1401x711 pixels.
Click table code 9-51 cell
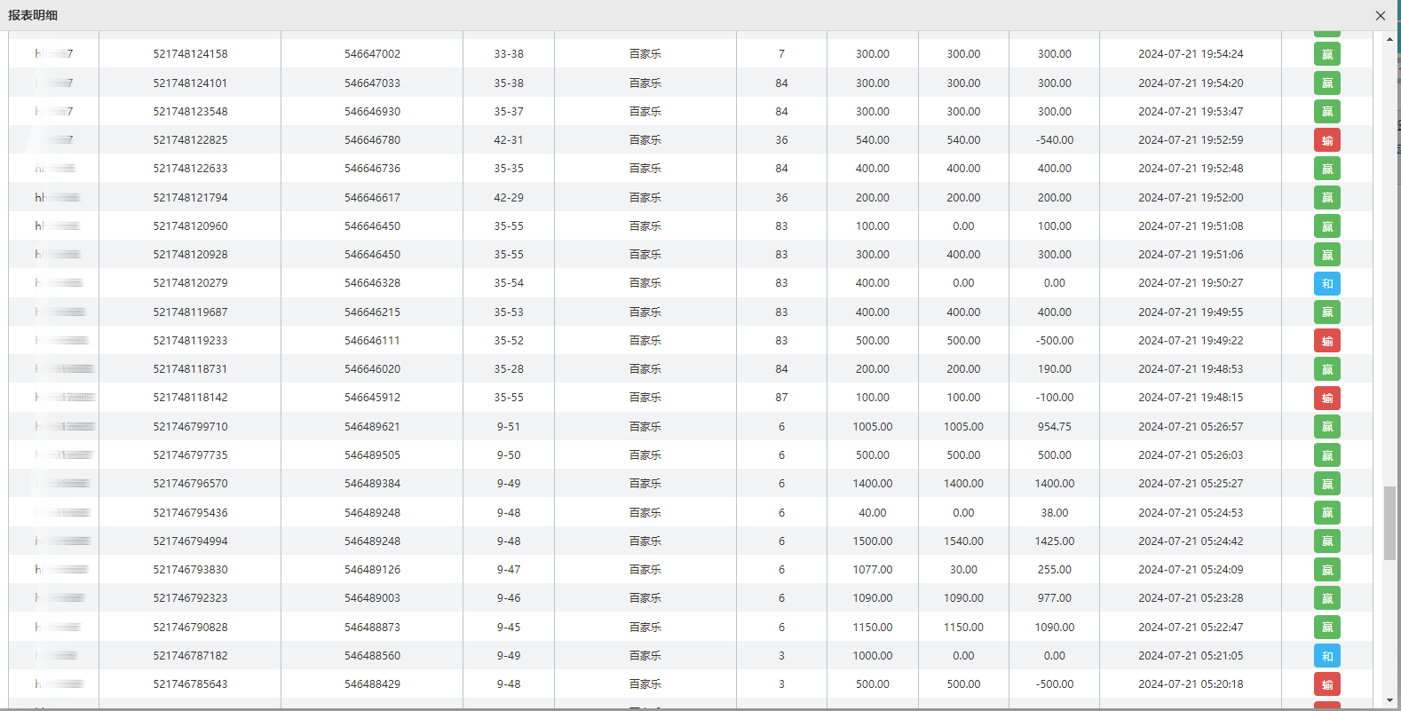(x=509, y=427)
